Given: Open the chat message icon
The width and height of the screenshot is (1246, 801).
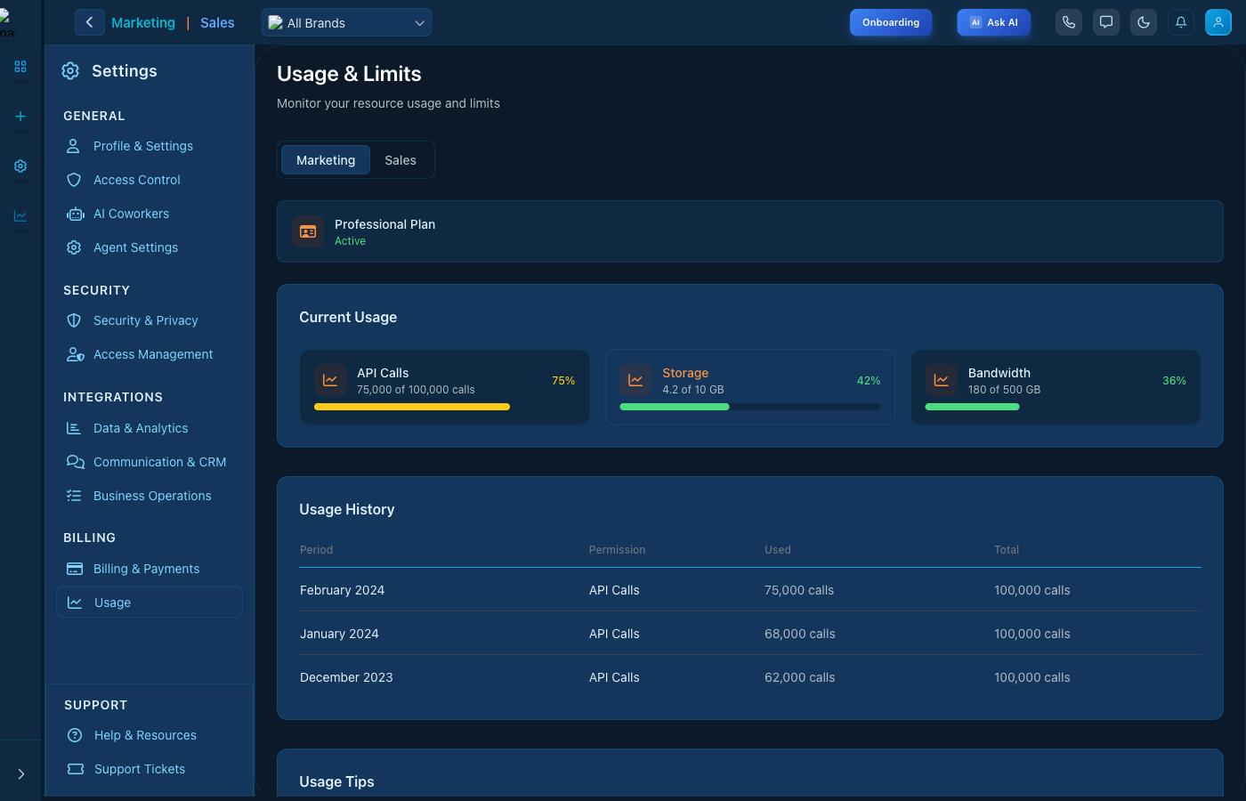Looking at the screenshot, I should pos(1106,22).
